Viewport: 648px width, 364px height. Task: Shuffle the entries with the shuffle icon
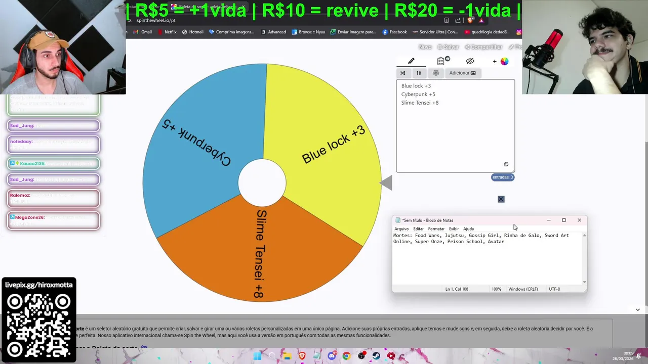(x=403, y=73)
